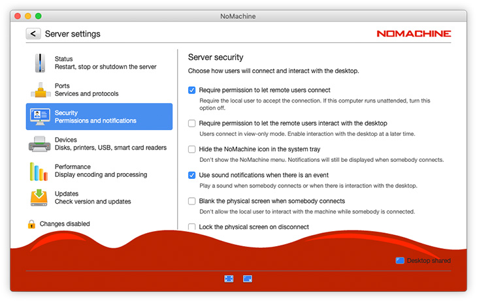Image resolution: width=477 pixels, height=301 pixels.
Task: Click the Security monitor icon
Action: [x=41, y=117]
